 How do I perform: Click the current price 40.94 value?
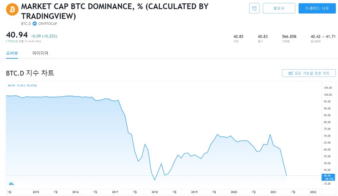17,35
